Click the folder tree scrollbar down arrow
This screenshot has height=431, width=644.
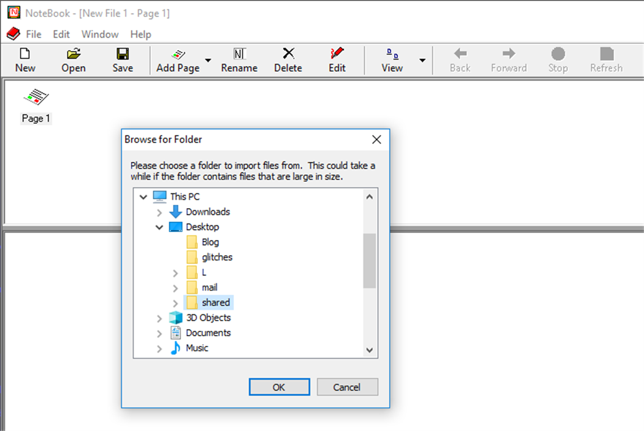click(369, 350)
